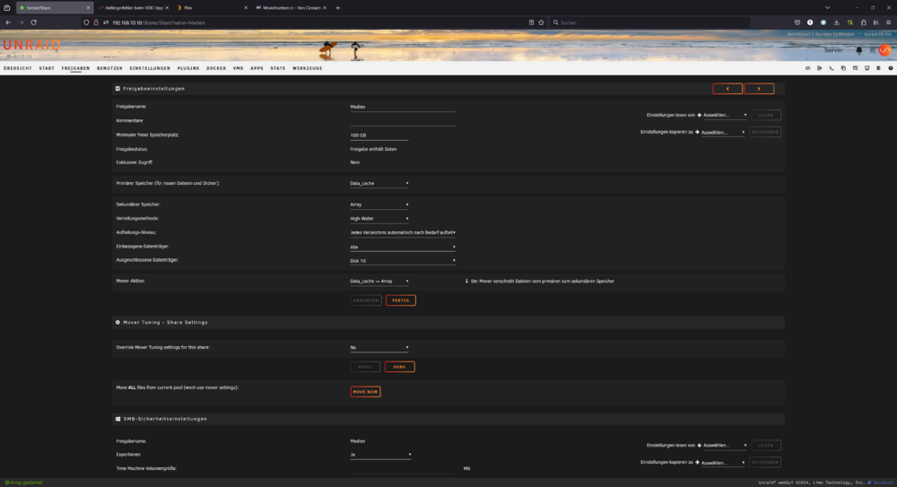Open the Firefox extensions puzzle icon

(x=863, y=22)
